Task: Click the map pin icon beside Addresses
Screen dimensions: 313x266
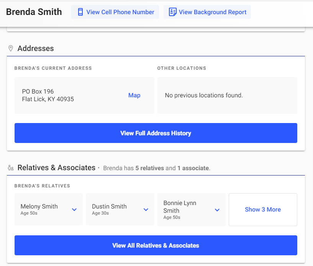Action: [11, 48]
